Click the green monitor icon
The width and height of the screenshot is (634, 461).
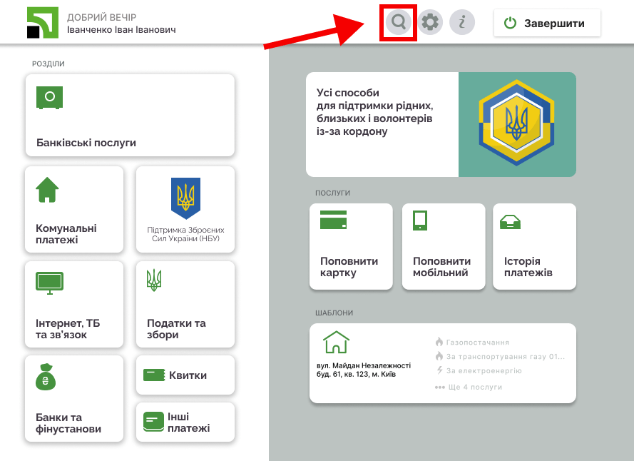click(x=50, y=283)
